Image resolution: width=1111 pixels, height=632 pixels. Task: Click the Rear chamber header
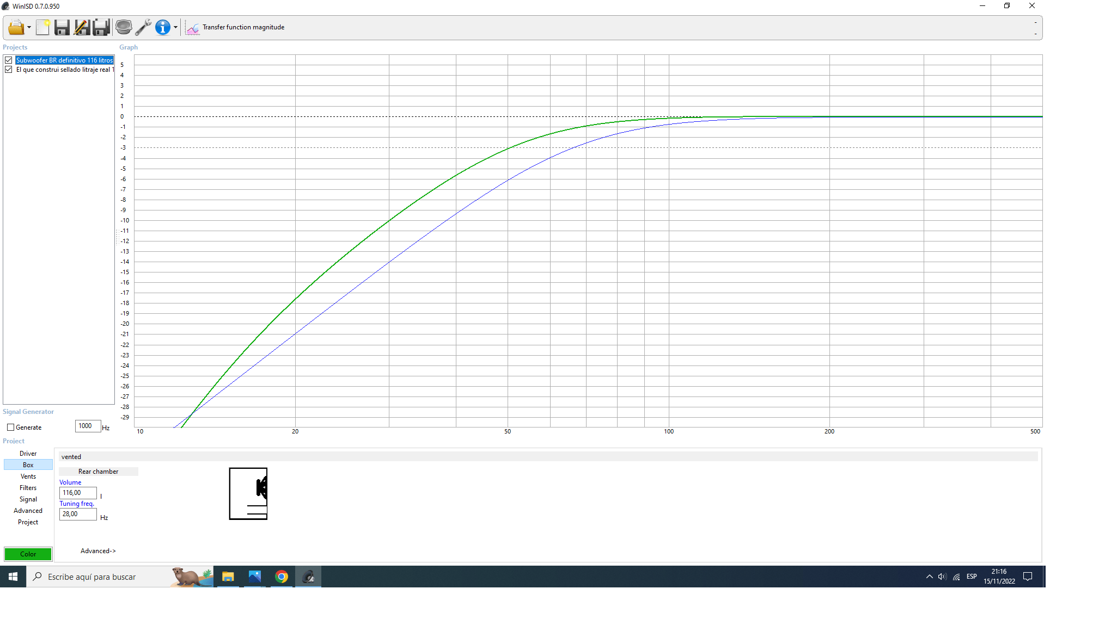[98, 472]
